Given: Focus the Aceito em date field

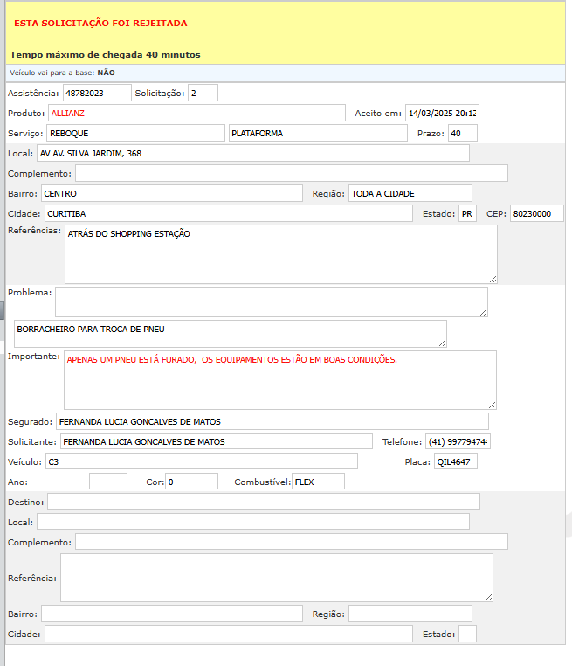Looking at the screenshot, I should tap(442, 113).
